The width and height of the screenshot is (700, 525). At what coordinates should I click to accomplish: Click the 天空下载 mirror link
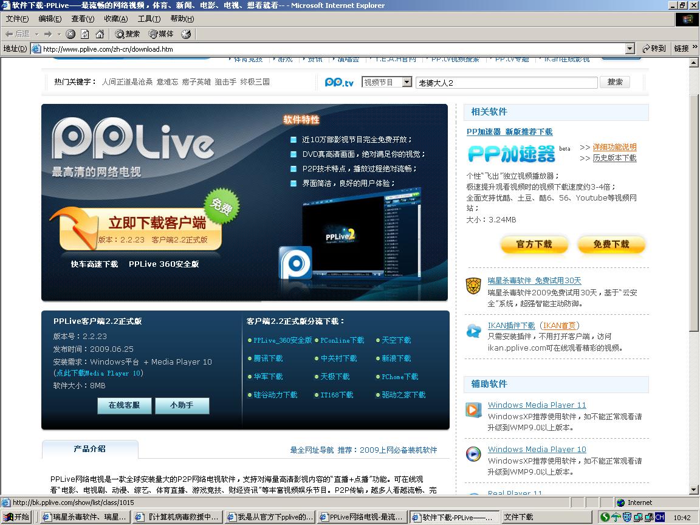[x=396, y=340]
